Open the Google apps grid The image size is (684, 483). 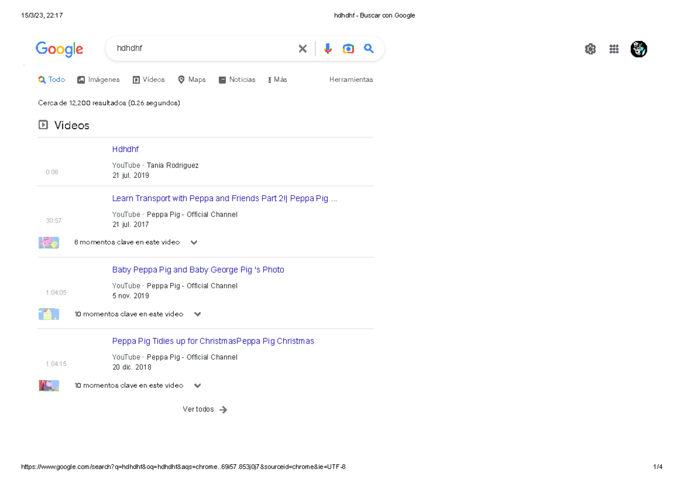click(x=614, y=49)
